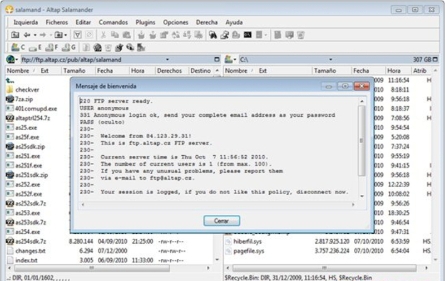Select the 7za.zip archive icon
The height and width of the screenshot is (281, 445).
(x=10, y=99)
